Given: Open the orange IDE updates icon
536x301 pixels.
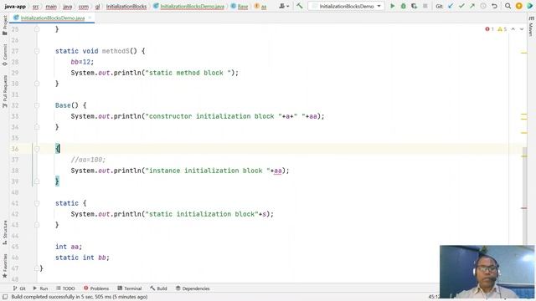Looking at the screenshot, I should [519, 6].
